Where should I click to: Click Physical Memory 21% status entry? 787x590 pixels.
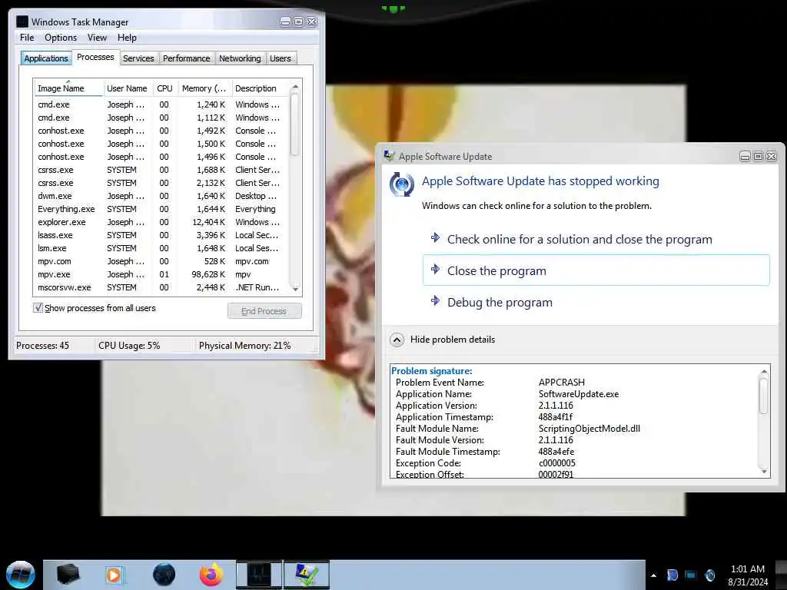pyautogui.click(x=244, y=346)
